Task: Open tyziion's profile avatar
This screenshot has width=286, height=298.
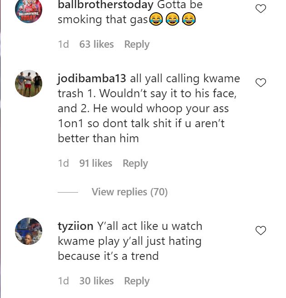Action: pos(29,231)
